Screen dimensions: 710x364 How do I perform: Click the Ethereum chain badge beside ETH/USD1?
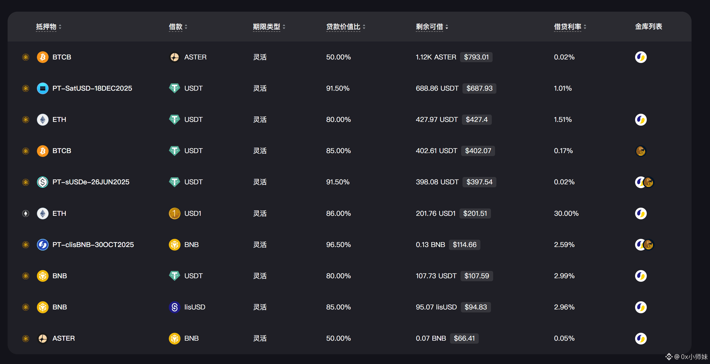(x=26, y=213)
